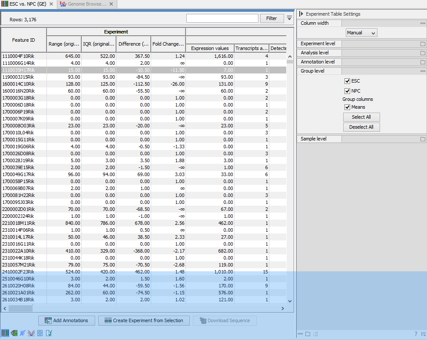Click the Add Annotations button

[66, 320]
